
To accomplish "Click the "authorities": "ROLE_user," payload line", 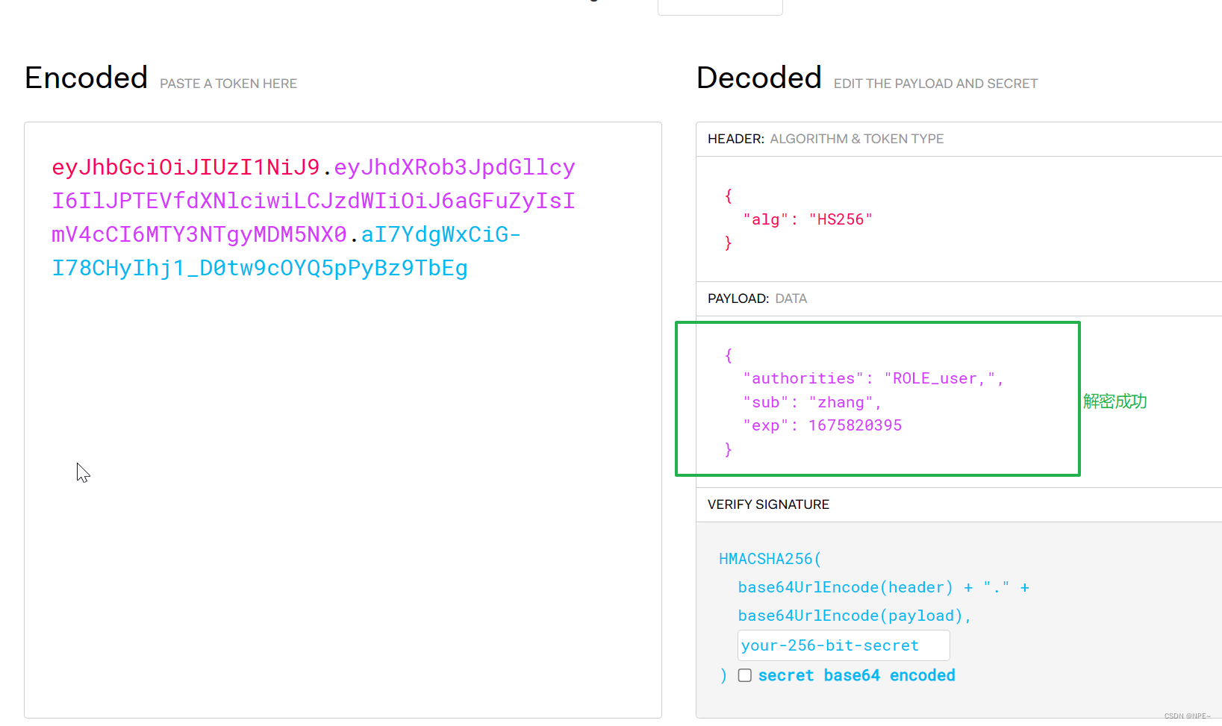I will point(873,378).
